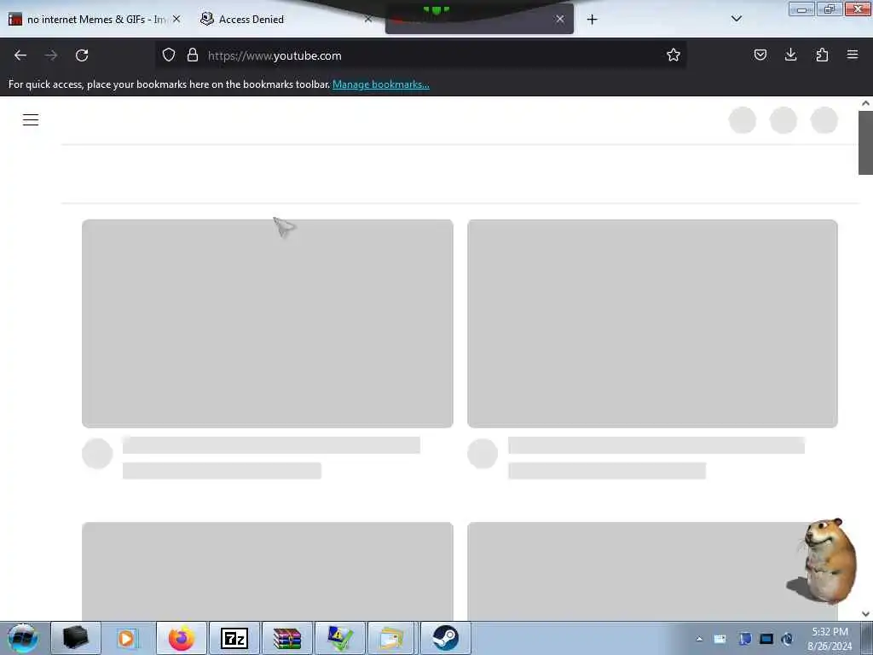Show hidden system tray icons

699,639
